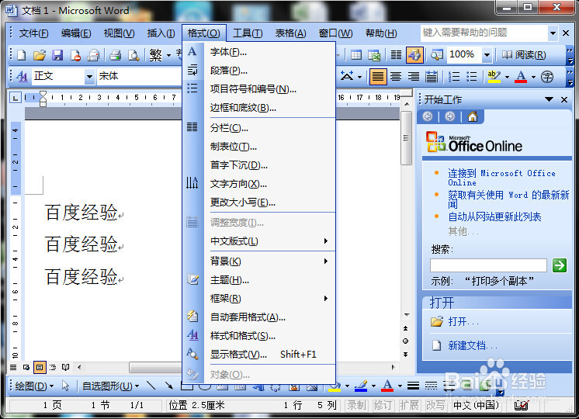Click the Save diskette icon

point(57,55)
